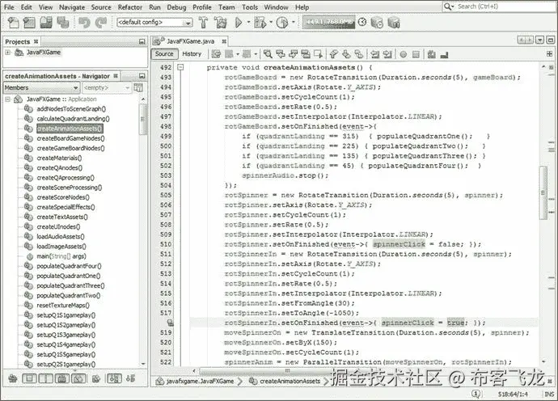This screenshot has width=558, height=401.
Task: Click the Find Previous Occurrence icon
Action: (x=281, y=54)
